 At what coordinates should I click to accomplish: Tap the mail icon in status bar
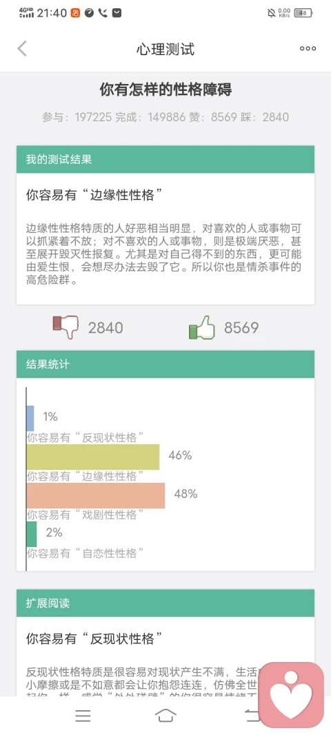(x=117, y=13)
